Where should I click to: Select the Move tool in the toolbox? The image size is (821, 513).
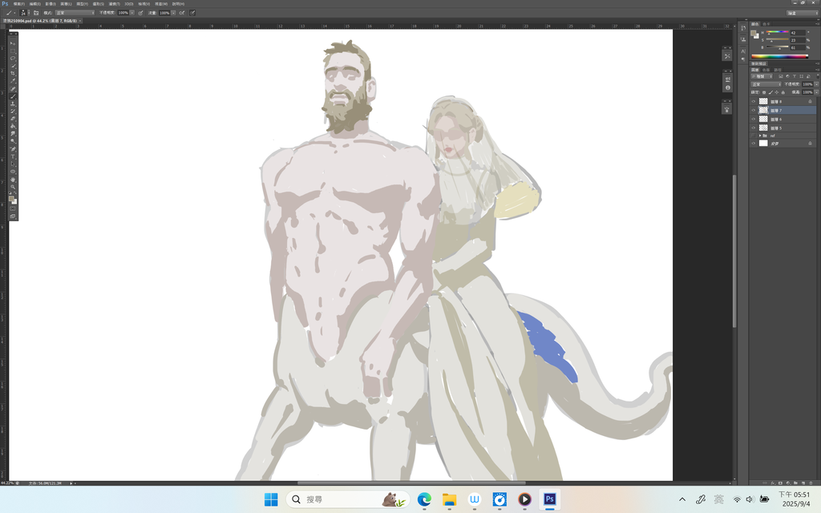point(13,43)
